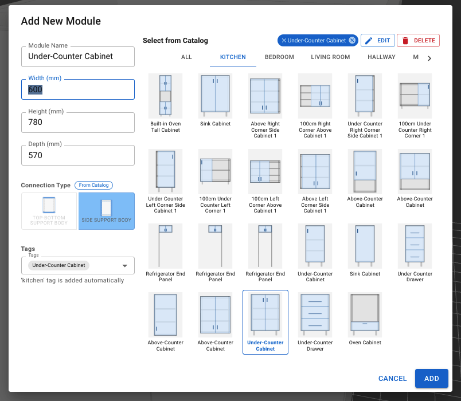Viewport: 461px width, 401px height.
Task: Choose Under Counter Right Corner Side Cabinet 1
Action: (365, 96)
